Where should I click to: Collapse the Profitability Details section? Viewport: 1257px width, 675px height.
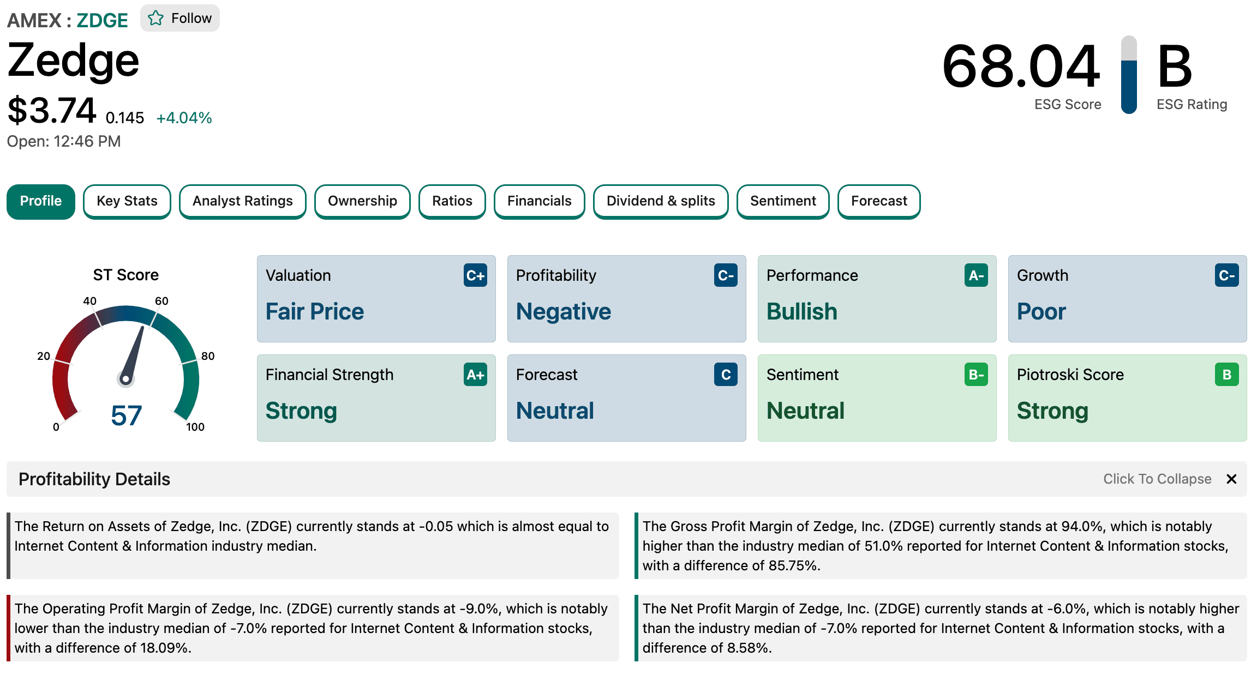(1157, 479)
